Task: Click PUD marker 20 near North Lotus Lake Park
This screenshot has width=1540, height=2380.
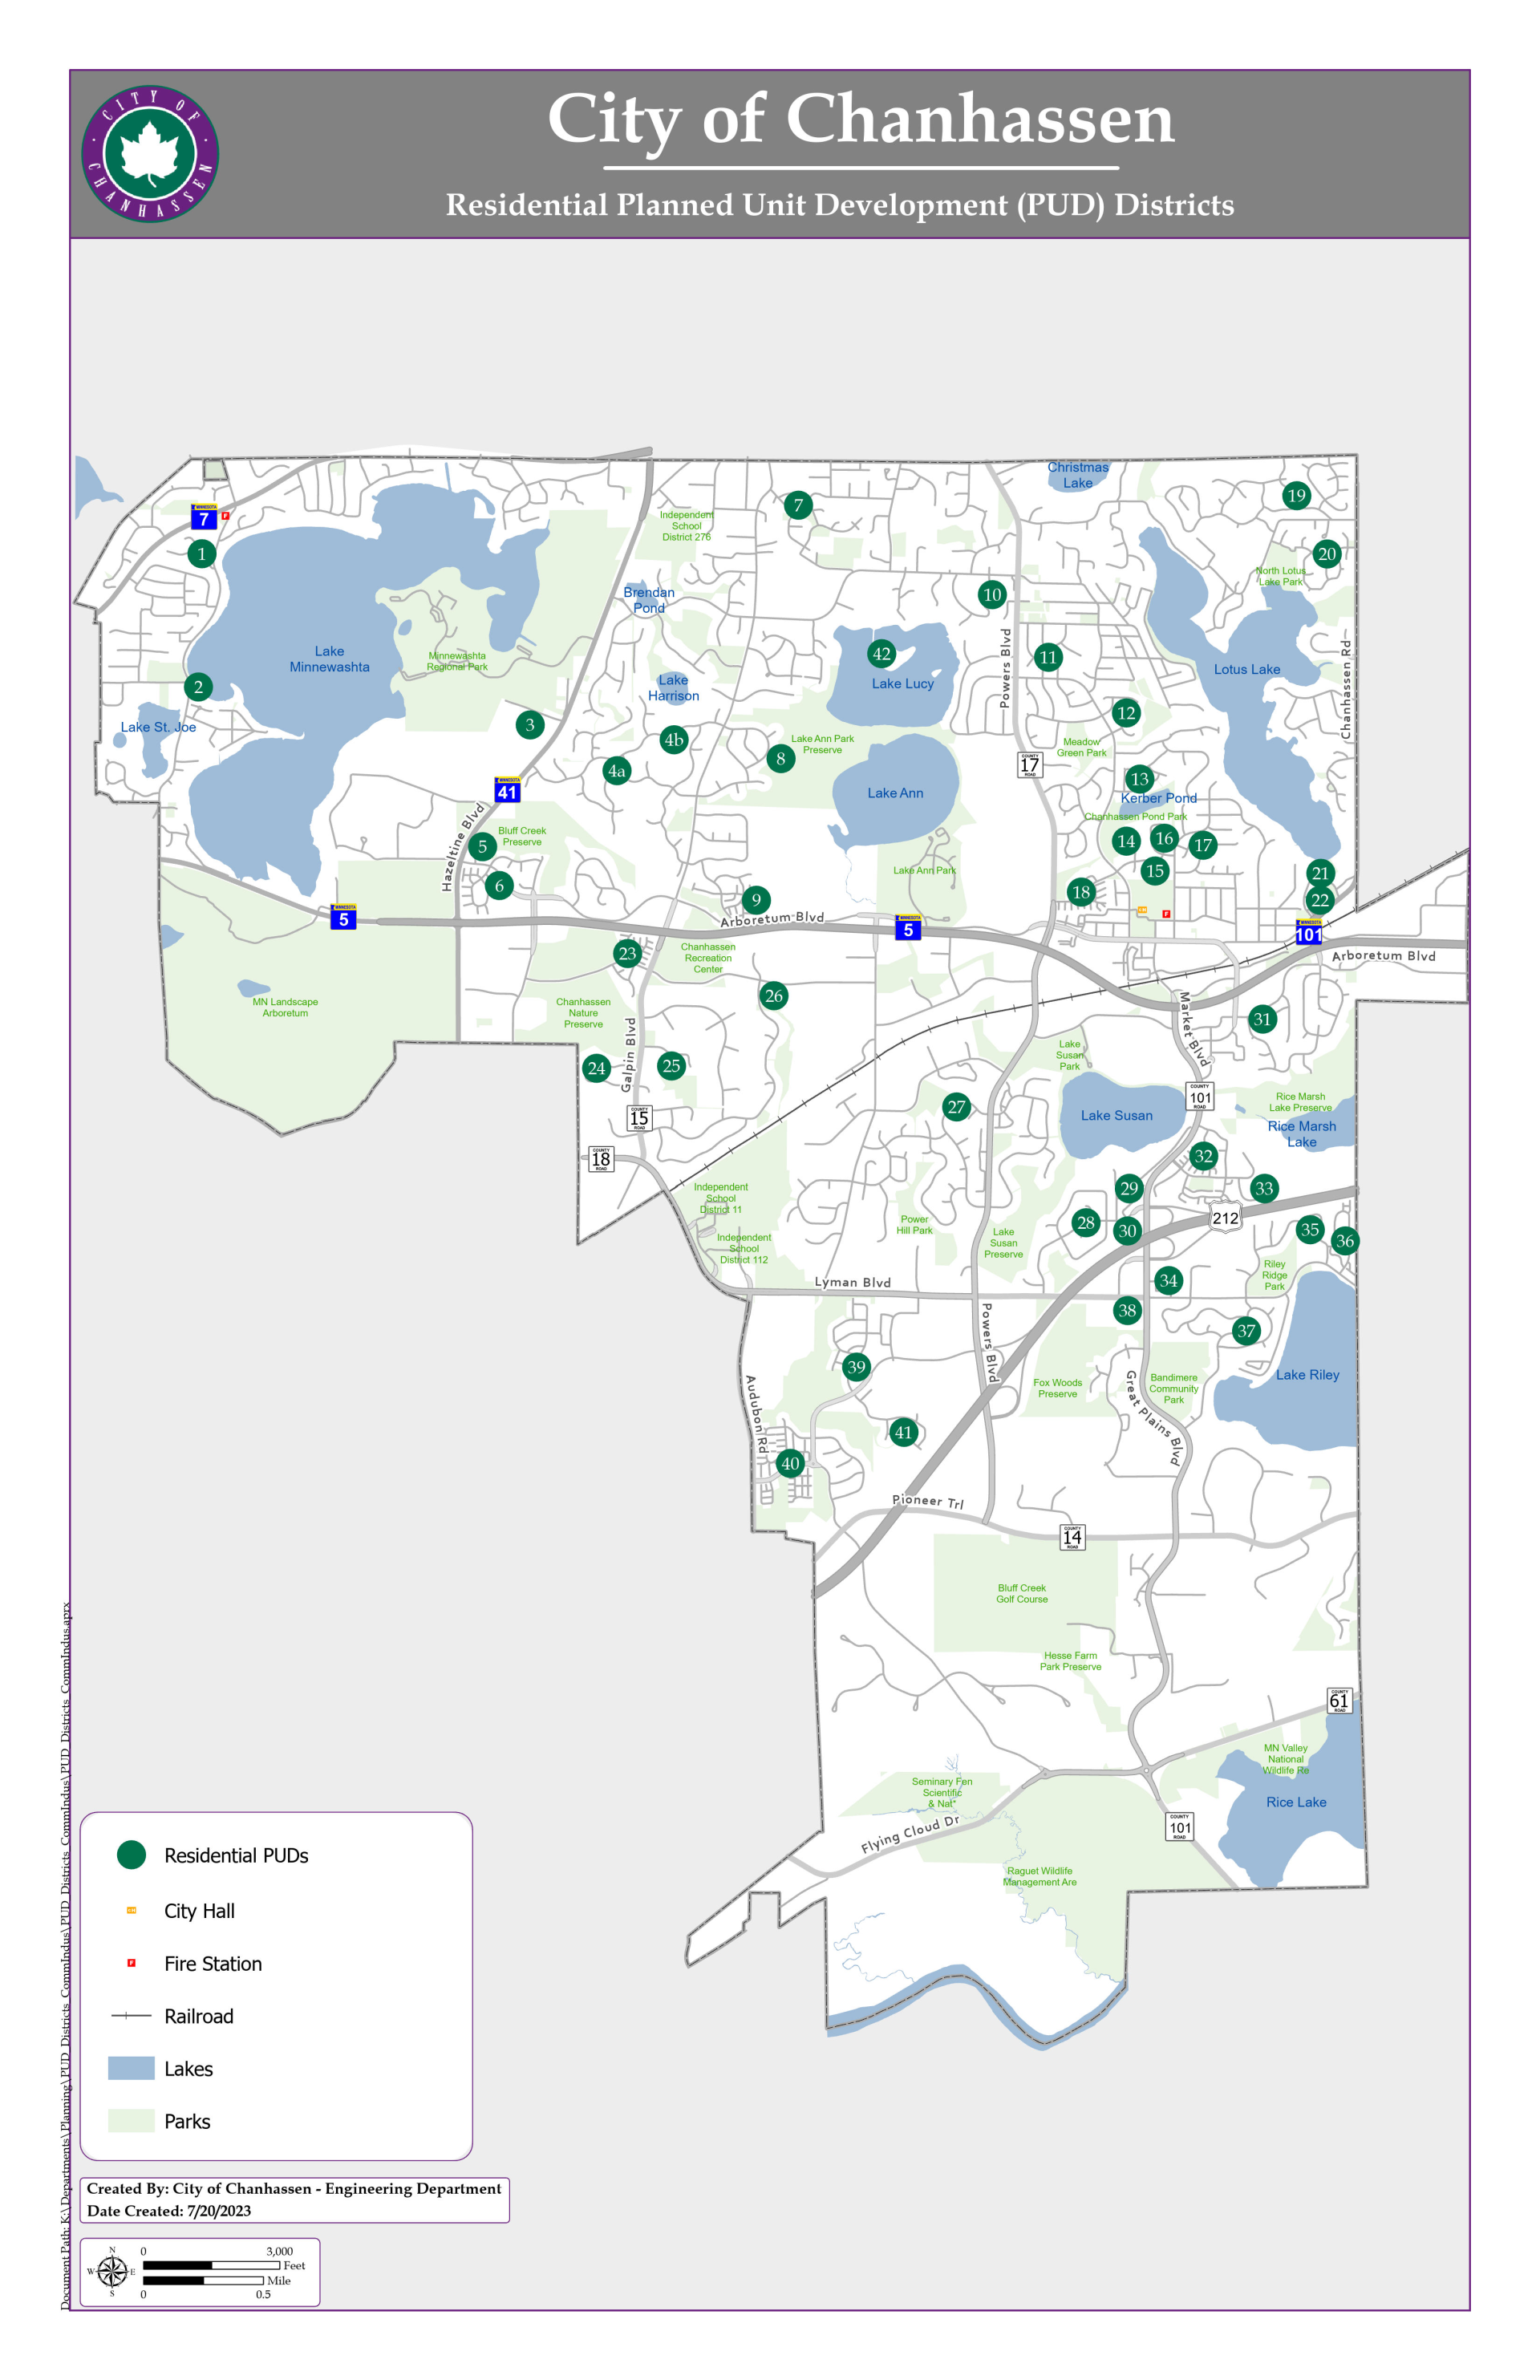Action: pos(1327,554)
